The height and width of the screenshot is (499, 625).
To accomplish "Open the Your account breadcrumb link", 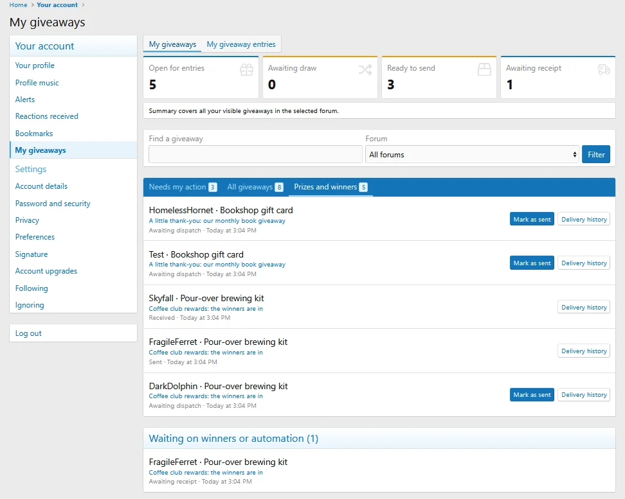I will tap(57, 4).
